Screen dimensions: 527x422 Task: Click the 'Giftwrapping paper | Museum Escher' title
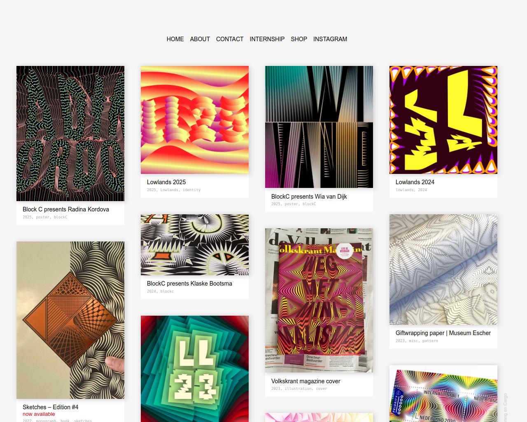(x=443, y=333)
